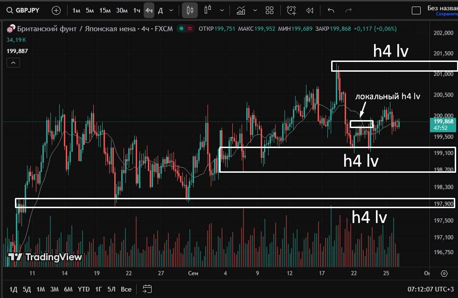Undo the last chart action
Viewport: 458px width, 298px height.
point(331,10)
